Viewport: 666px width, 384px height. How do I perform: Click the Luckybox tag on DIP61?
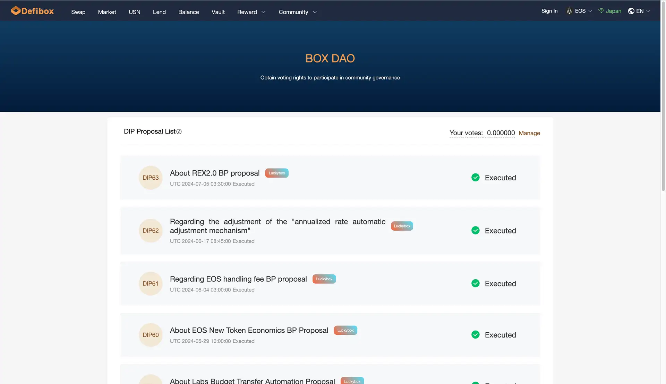click(x=324, y=279)
